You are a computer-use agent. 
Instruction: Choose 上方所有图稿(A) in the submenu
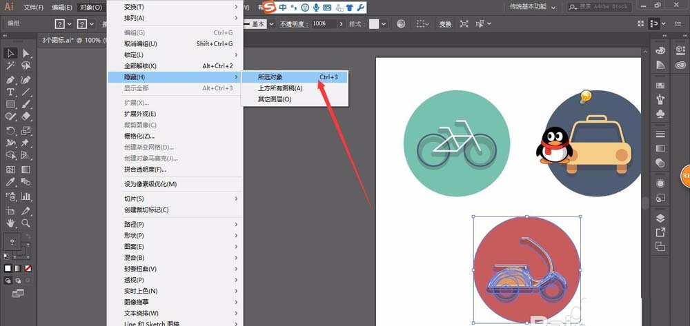pos(295,88)
